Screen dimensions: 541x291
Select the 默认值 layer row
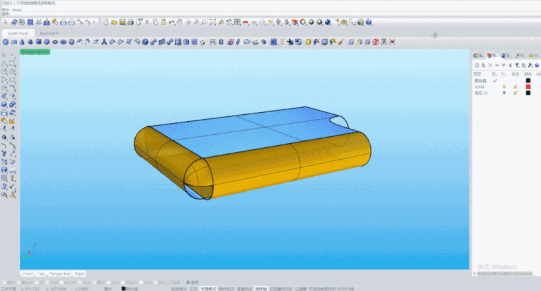[x=482, y=80]
